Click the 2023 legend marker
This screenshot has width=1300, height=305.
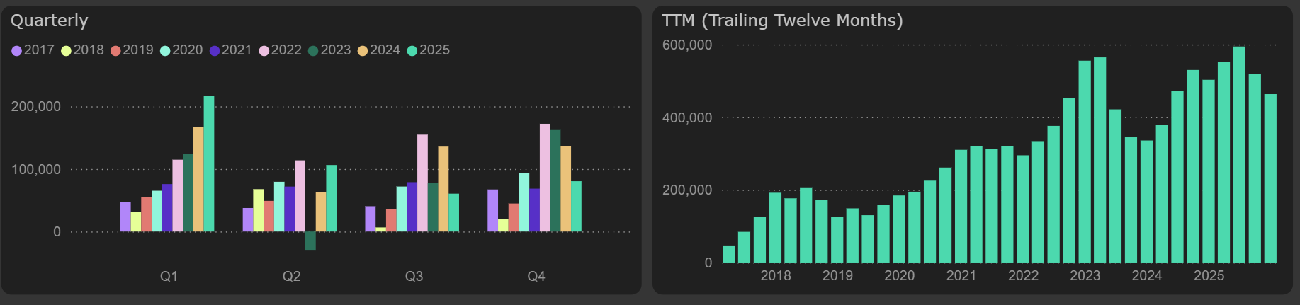tap(313, 51)
